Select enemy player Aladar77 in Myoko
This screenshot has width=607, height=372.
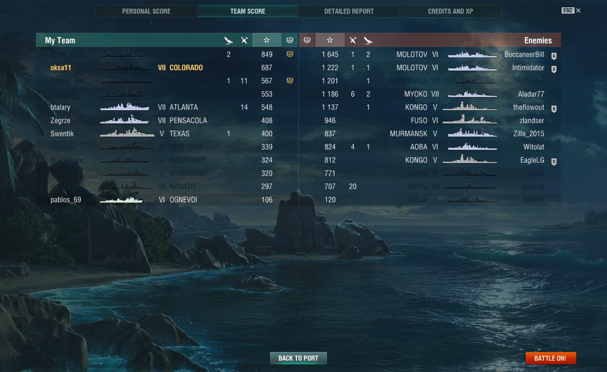coord(531,94)
